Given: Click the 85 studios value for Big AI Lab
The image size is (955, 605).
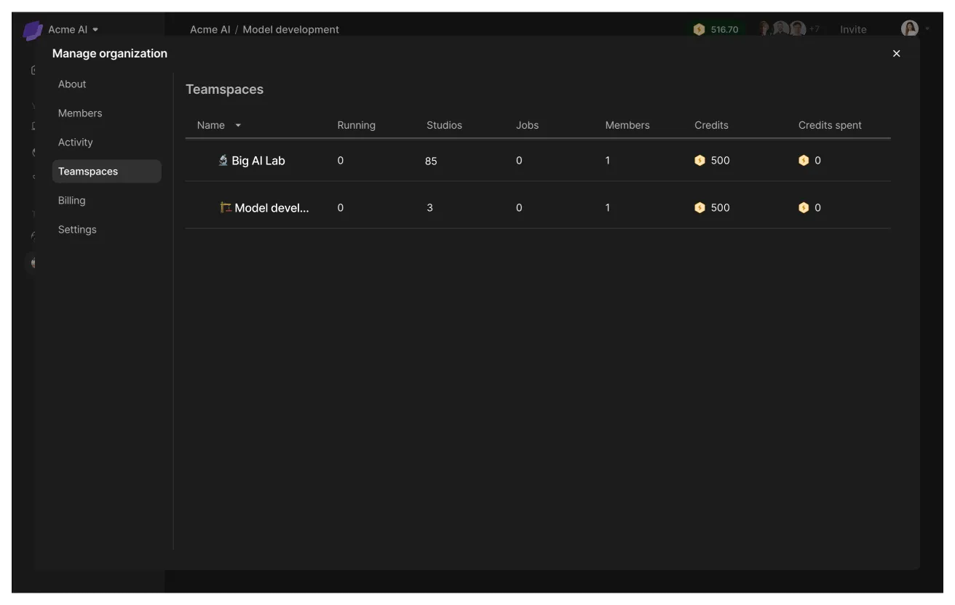Looking at the screenshot, I should coord(431,161).
